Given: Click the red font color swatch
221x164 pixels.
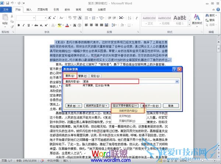Looking at the screenshot, I should click(67, 25).
